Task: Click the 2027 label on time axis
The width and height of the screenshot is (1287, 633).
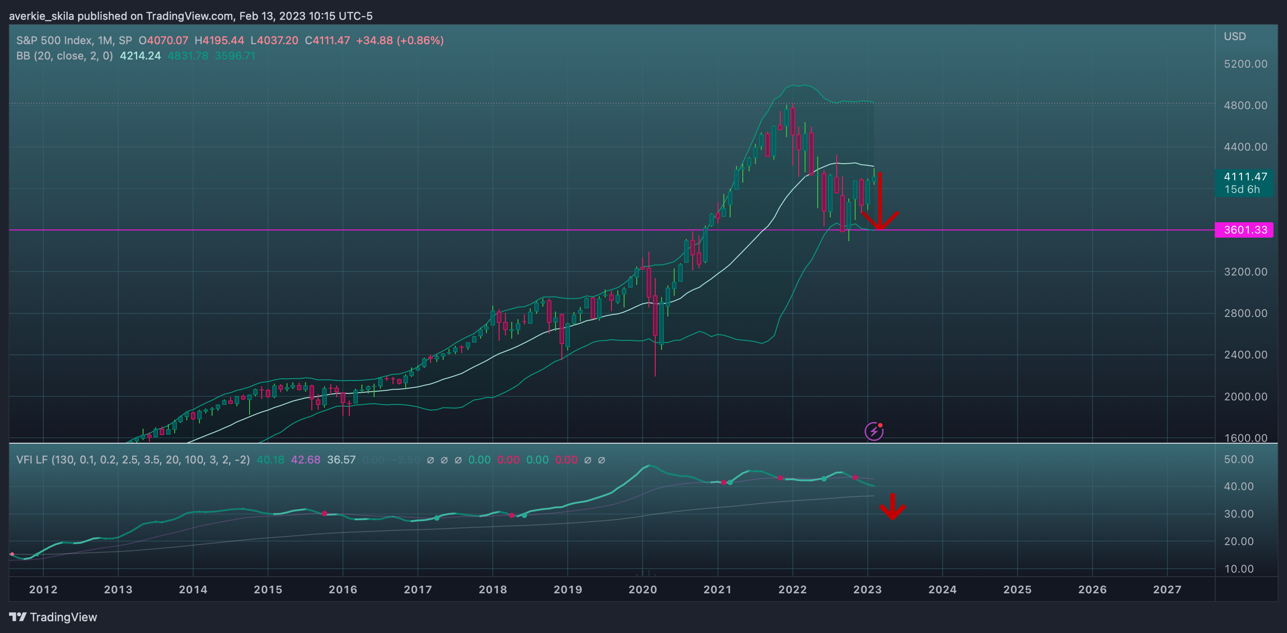Action: click(1167, 590)
